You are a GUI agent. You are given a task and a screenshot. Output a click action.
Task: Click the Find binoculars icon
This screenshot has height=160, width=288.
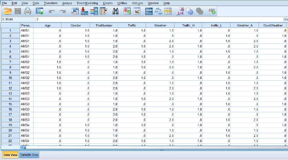point(115,11)
